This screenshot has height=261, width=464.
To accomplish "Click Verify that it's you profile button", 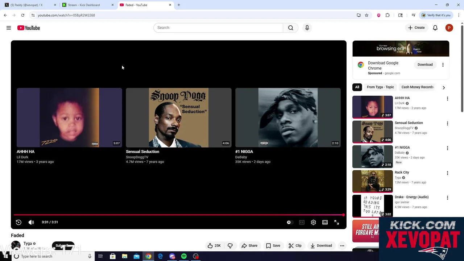I will pos(436,15).
